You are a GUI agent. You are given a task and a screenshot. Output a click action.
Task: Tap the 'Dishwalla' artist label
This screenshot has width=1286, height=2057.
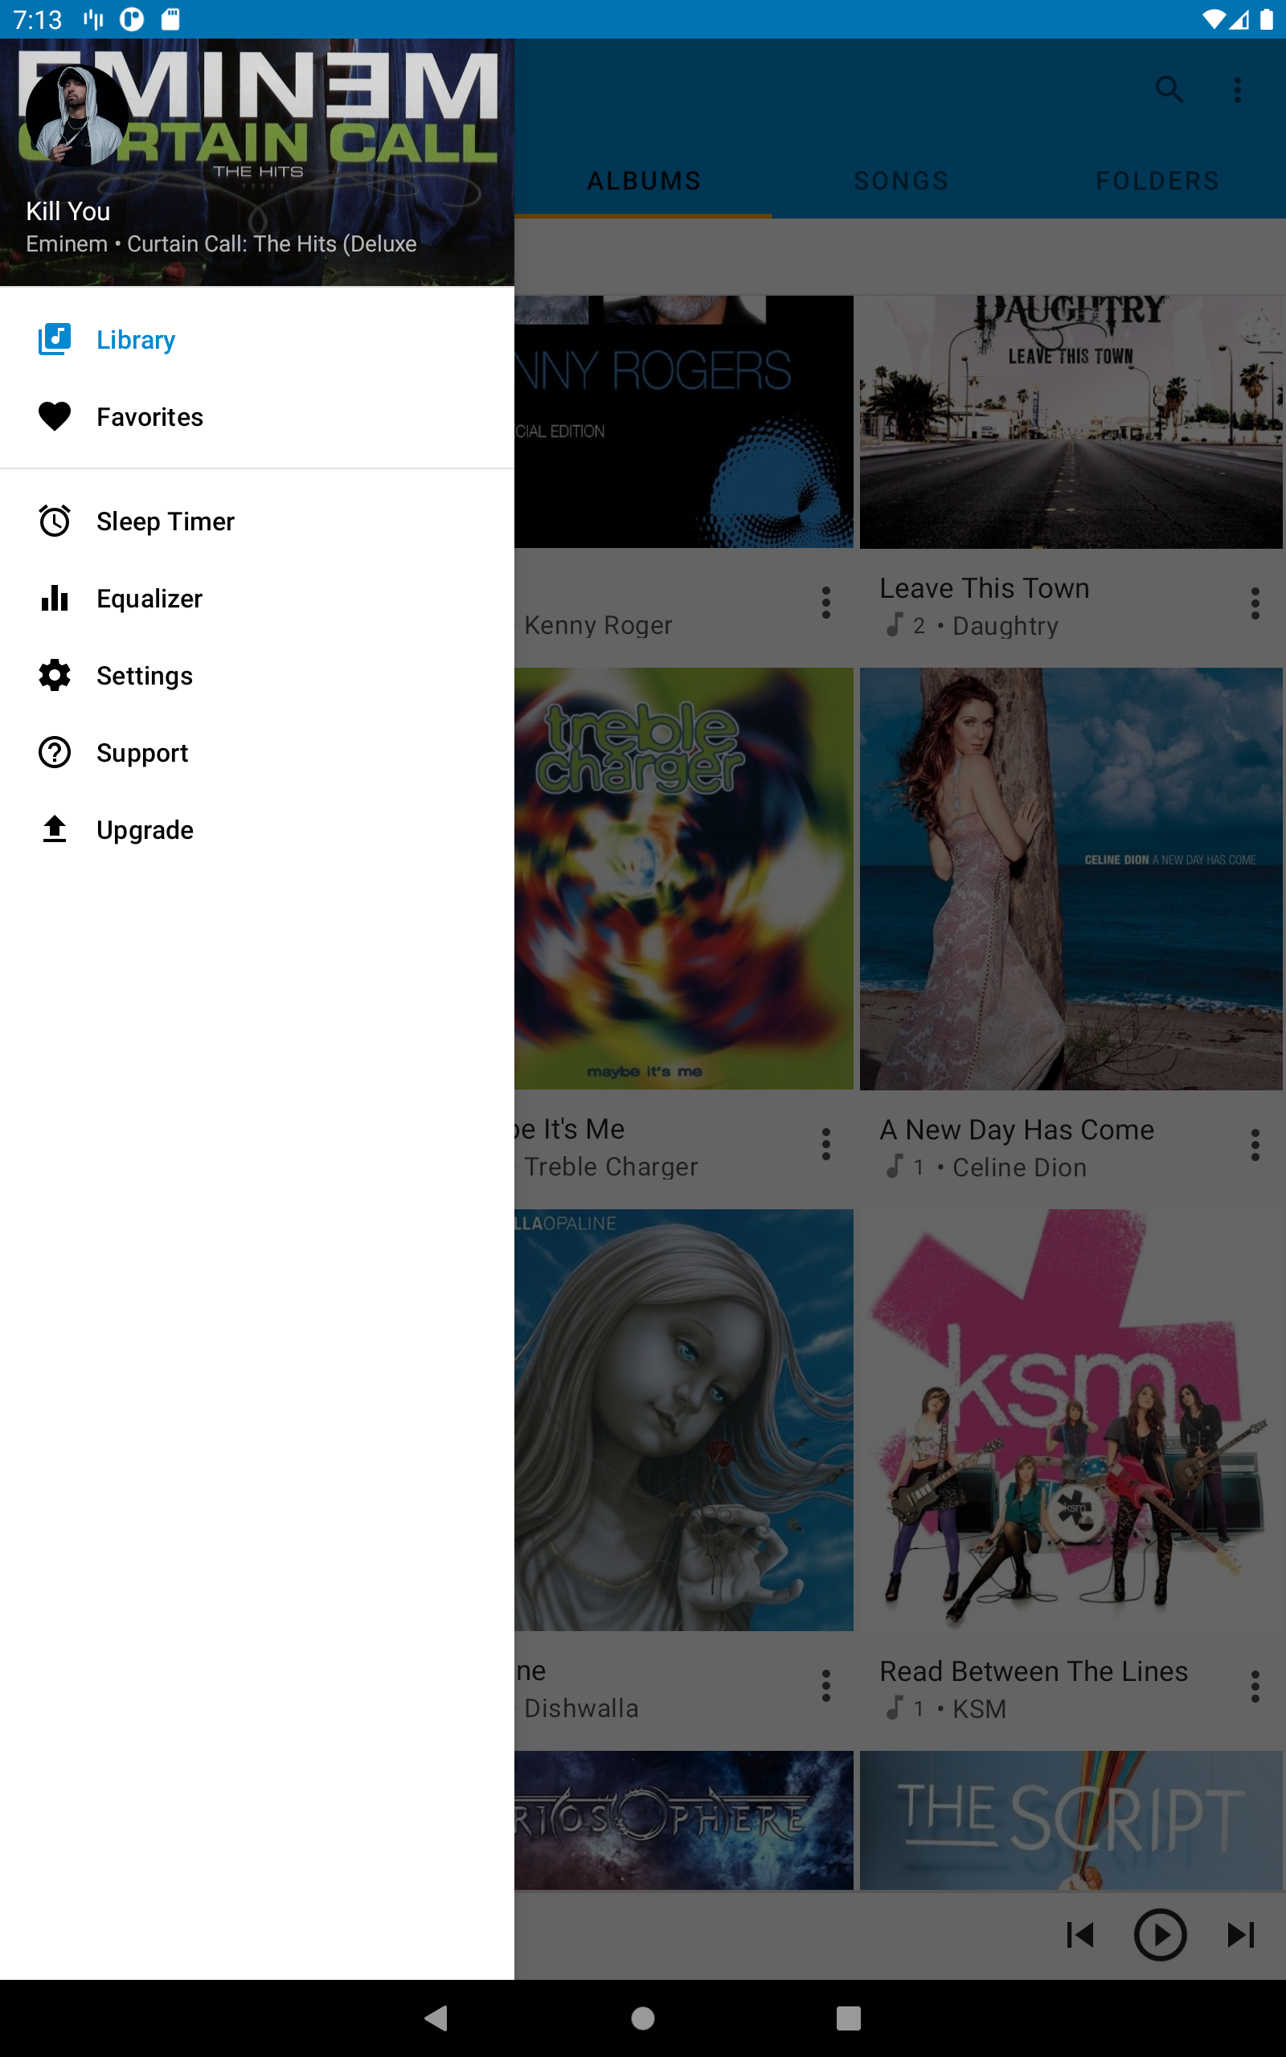pos(581,1708)
